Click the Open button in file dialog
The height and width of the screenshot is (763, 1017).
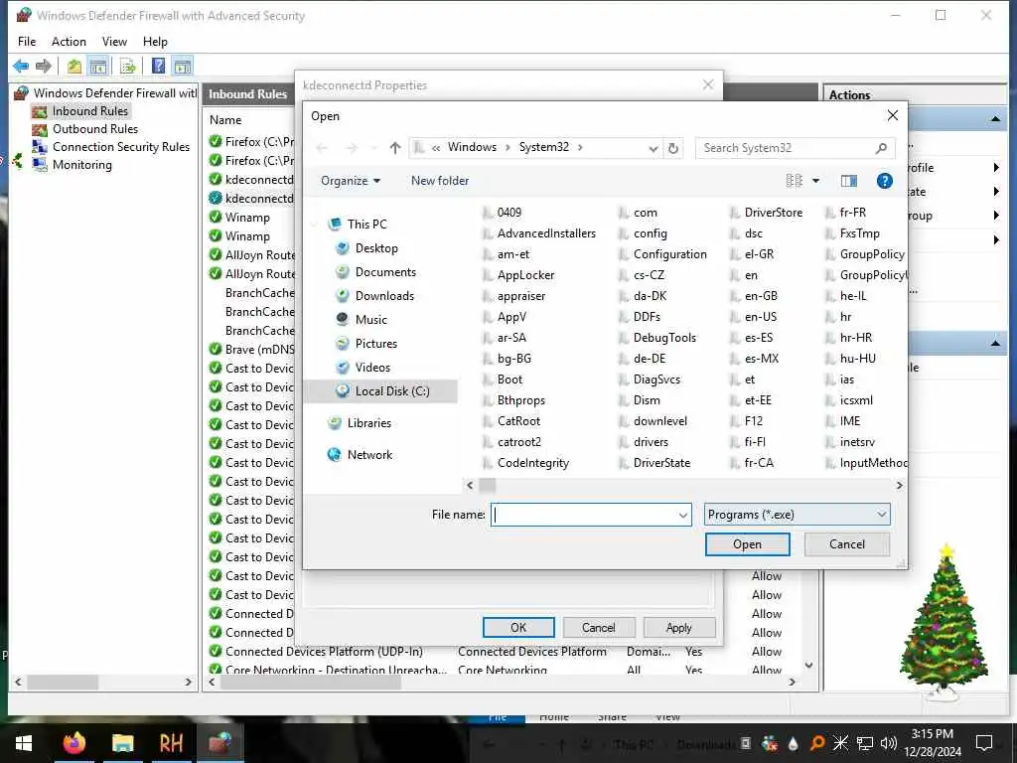coord(747,544)
